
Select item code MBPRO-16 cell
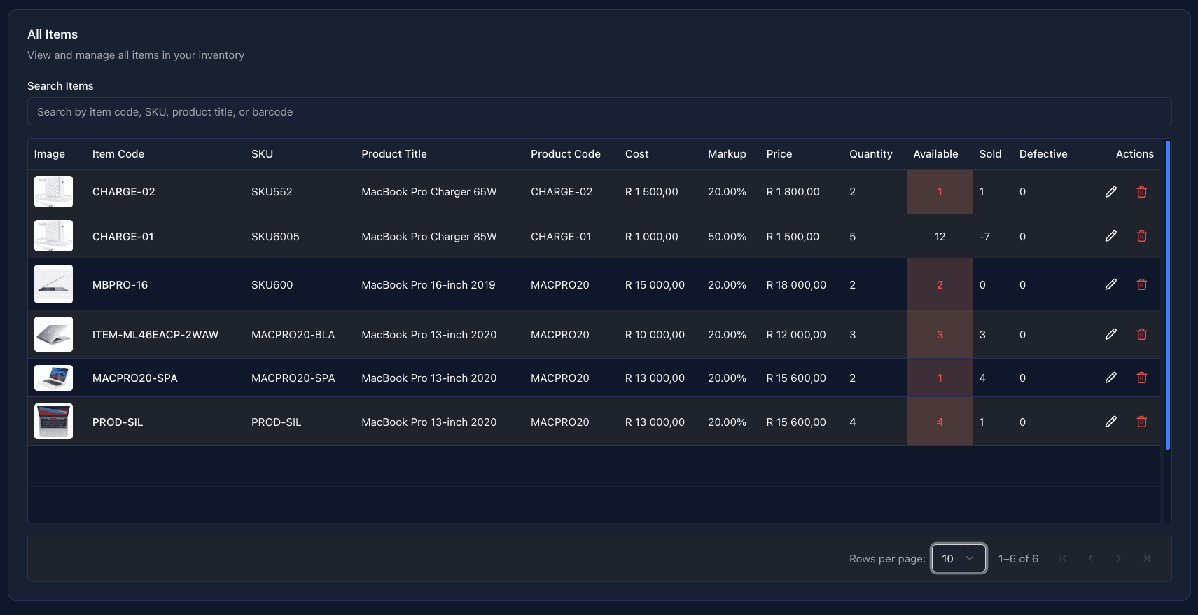[120, 285]
